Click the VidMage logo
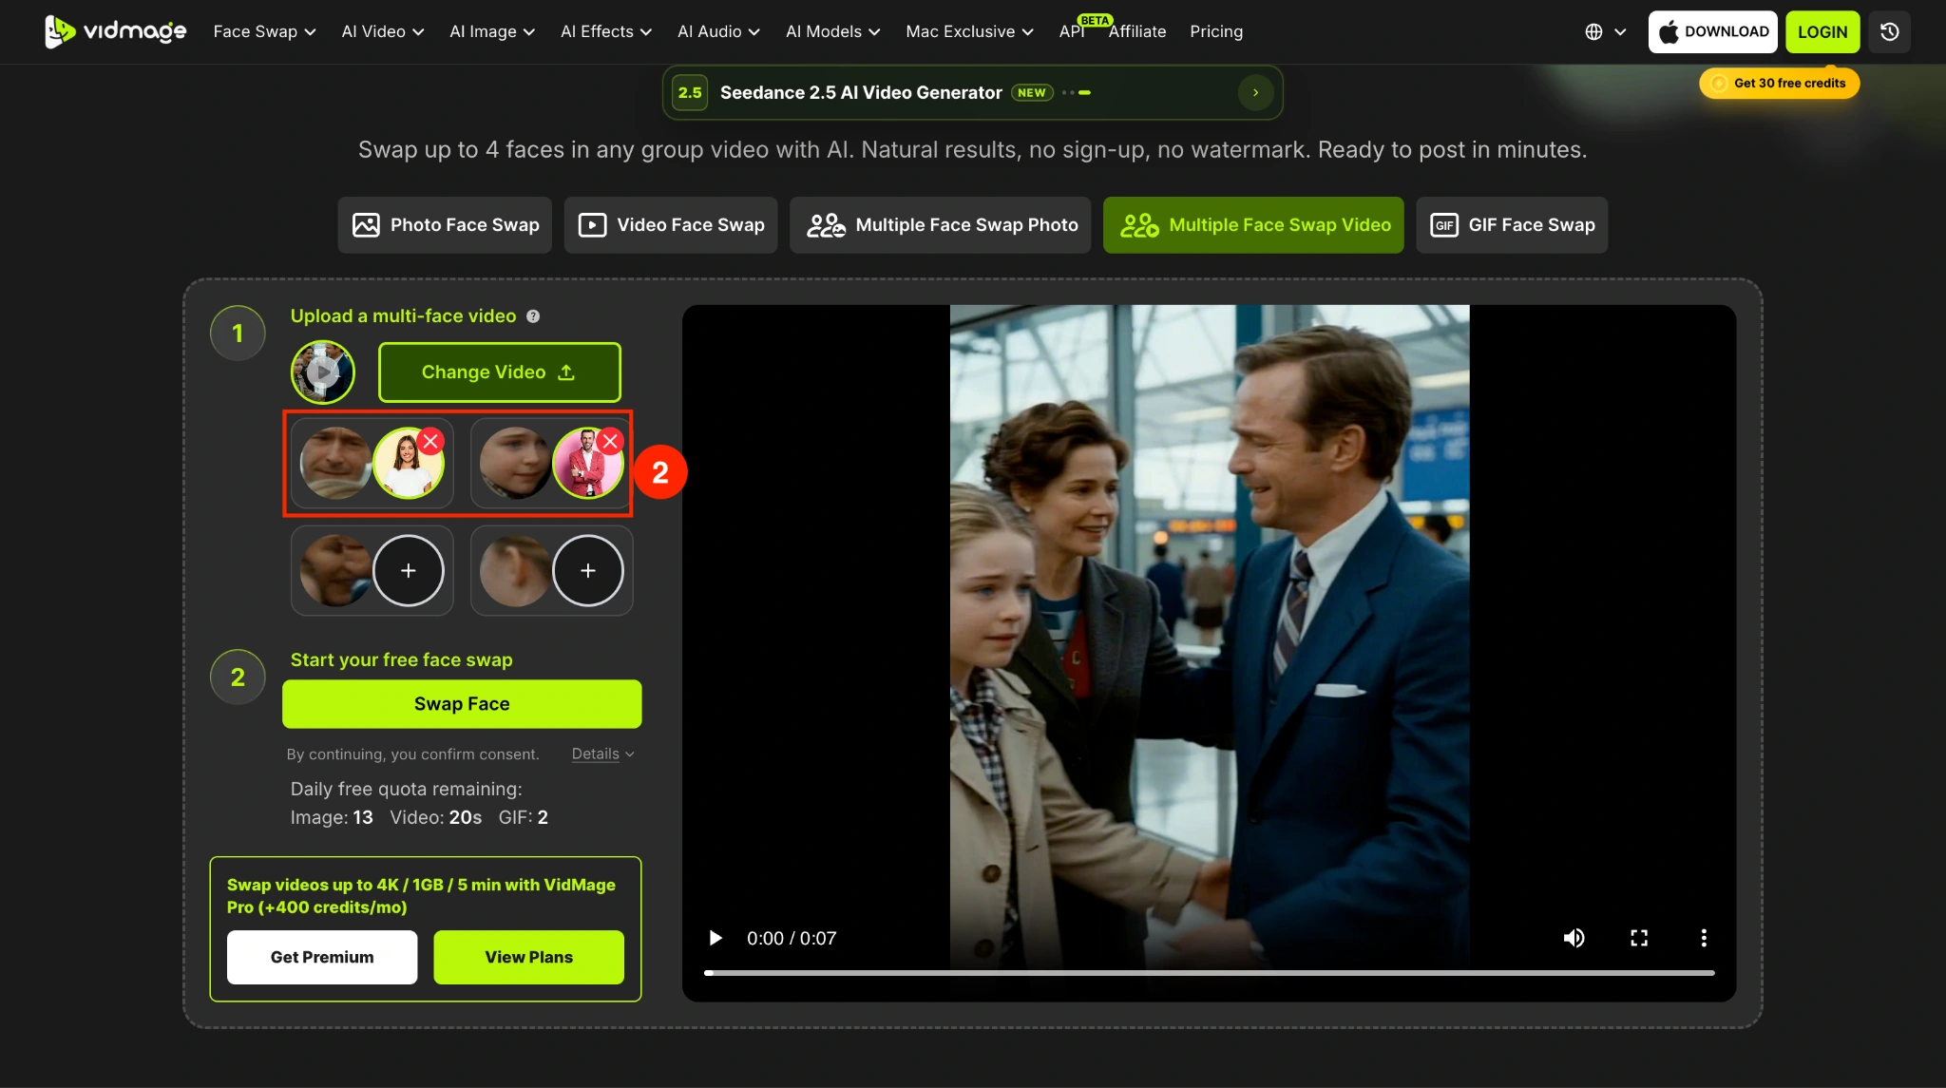The width and height of the screenshot is (1946, 1088). pos(115,31)
